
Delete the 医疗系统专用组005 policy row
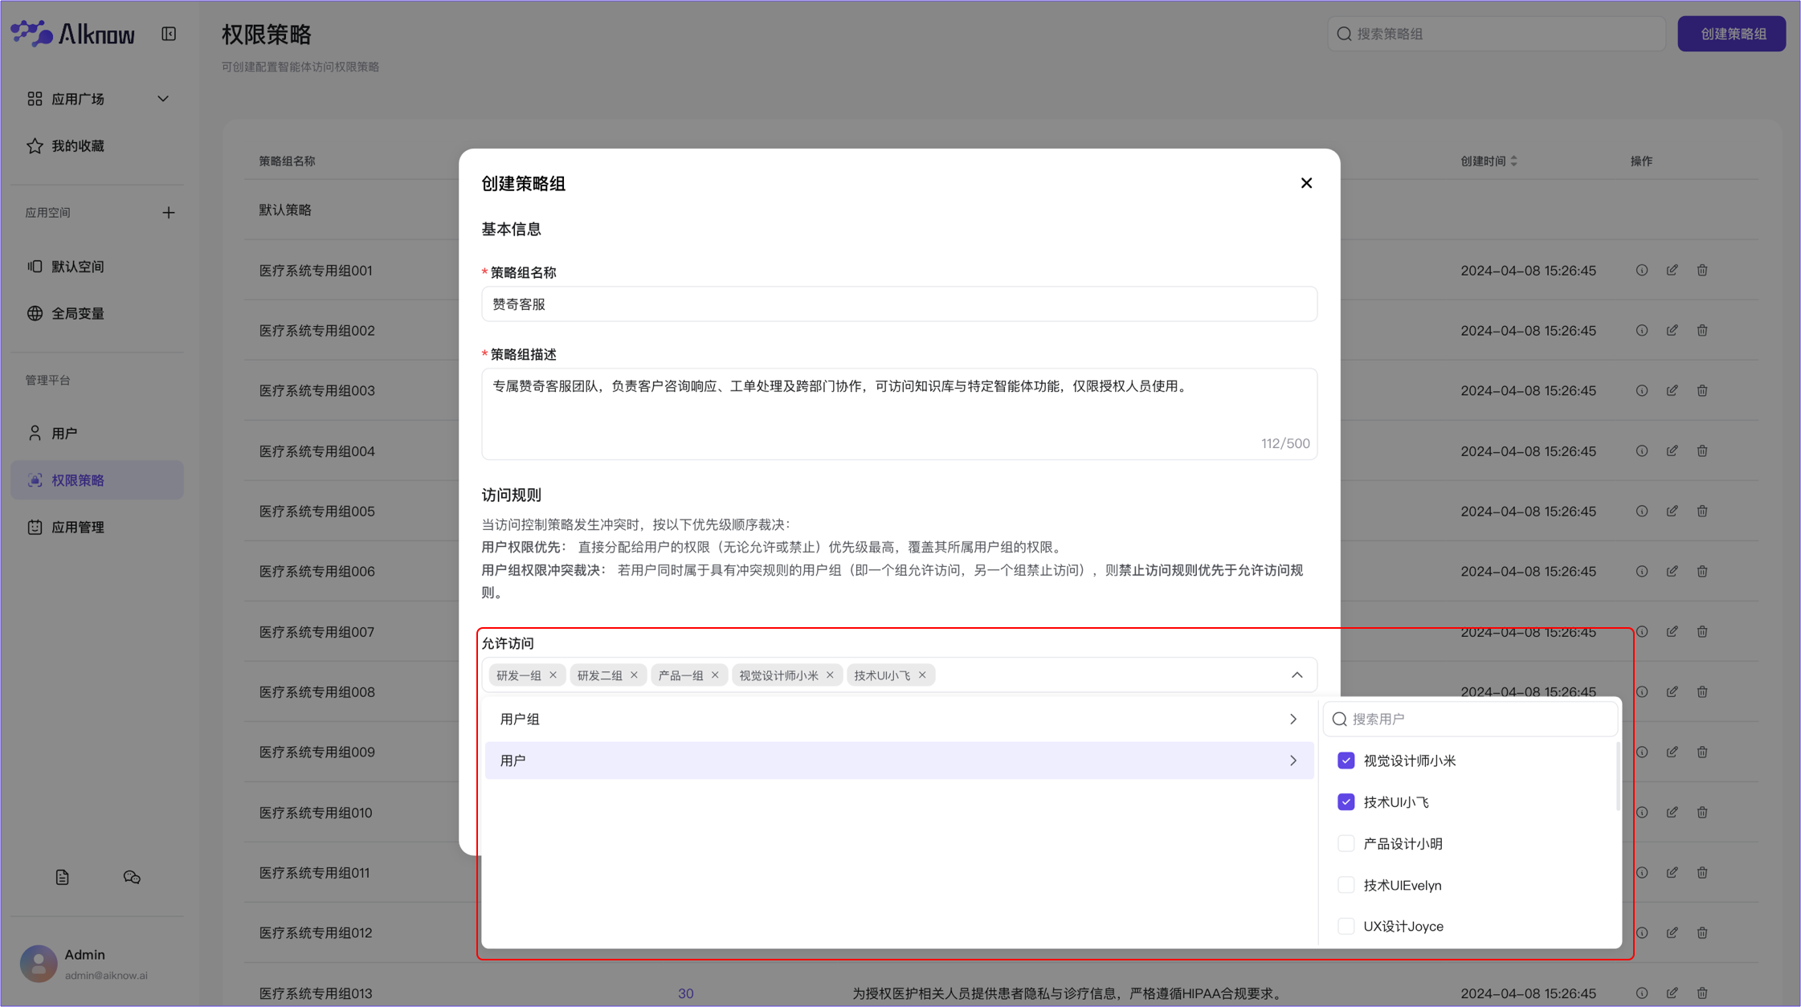(x=1702, y=511)
